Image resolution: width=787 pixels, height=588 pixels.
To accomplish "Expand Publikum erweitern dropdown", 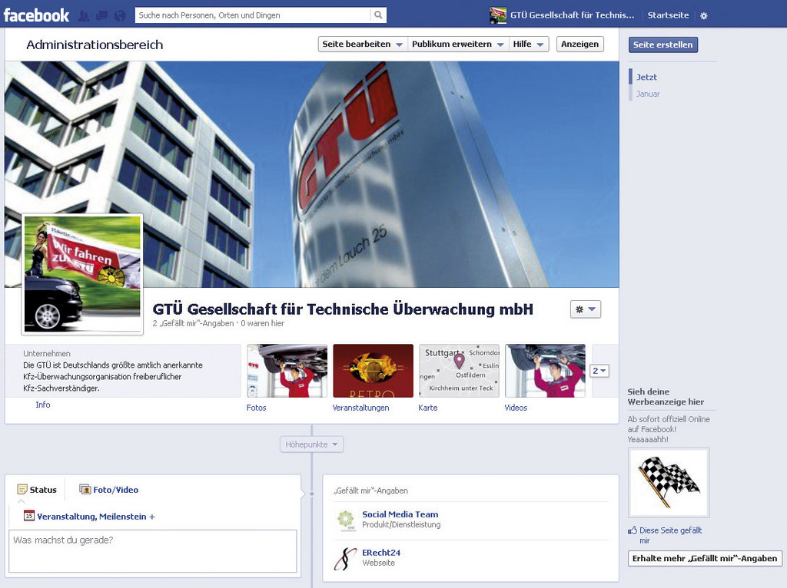I will coord(458,44).
